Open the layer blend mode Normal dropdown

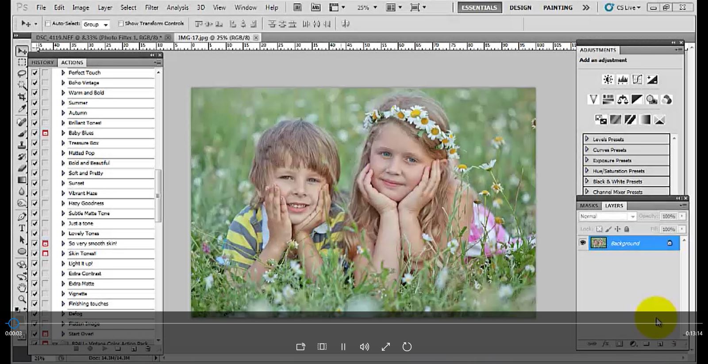click(x=608, y=216)
